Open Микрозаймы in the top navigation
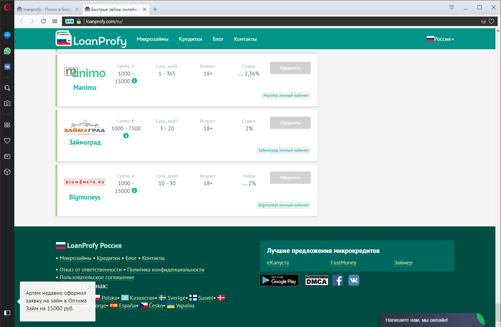 click(x=152, y=39)
